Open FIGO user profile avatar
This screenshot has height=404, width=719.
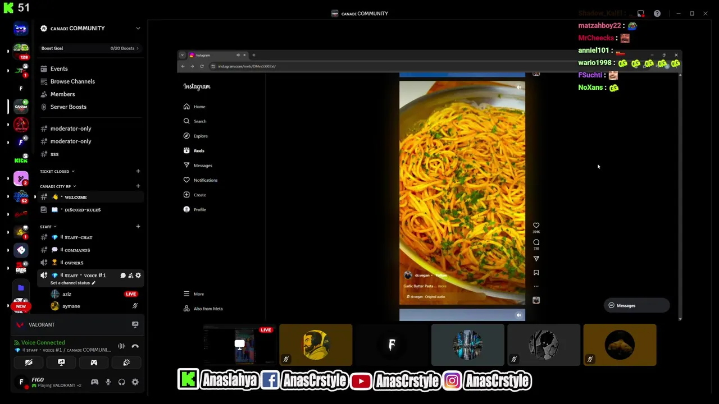[x=21, y=382]
